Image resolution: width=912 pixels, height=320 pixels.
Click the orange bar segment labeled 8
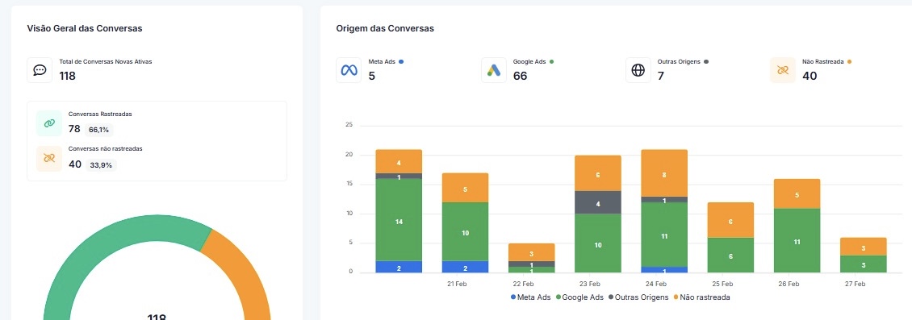[x=664, y=173]
